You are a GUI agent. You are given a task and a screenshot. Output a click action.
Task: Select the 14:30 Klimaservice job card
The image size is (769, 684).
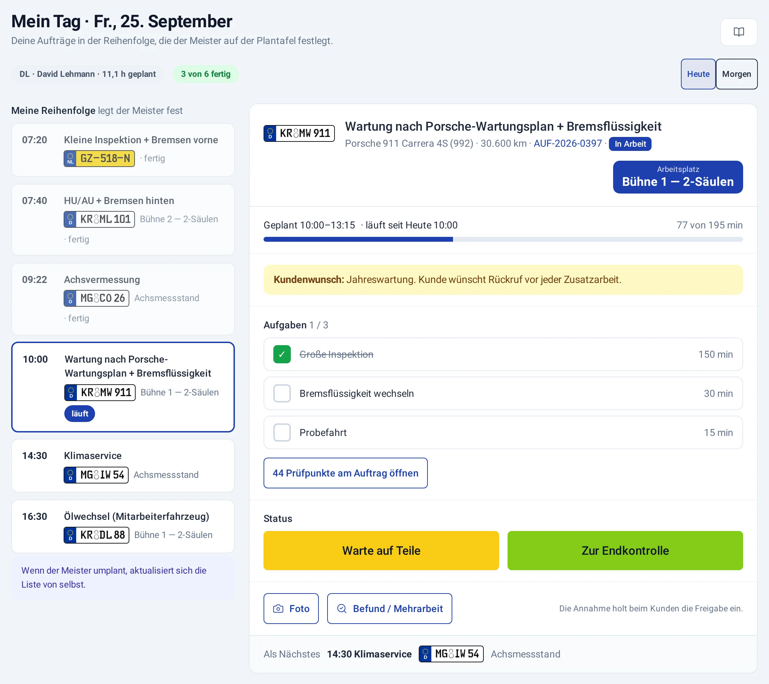point(123,466)
